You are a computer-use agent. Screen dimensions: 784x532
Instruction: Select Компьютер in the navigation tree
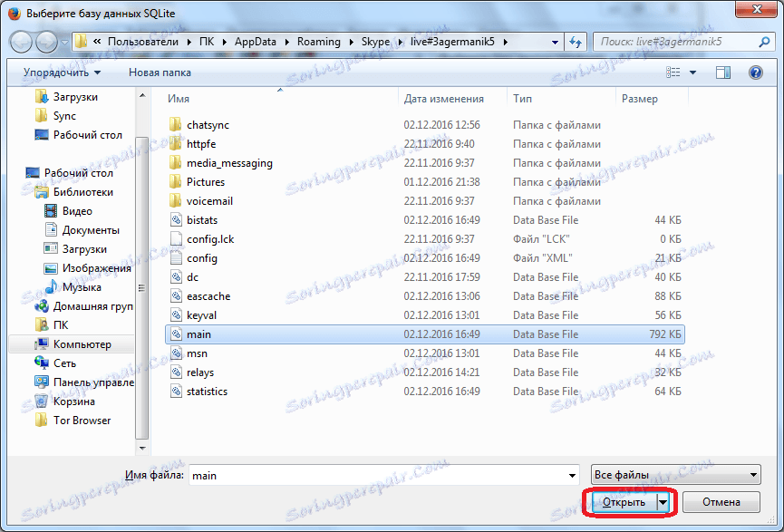[x=73, y=344]
